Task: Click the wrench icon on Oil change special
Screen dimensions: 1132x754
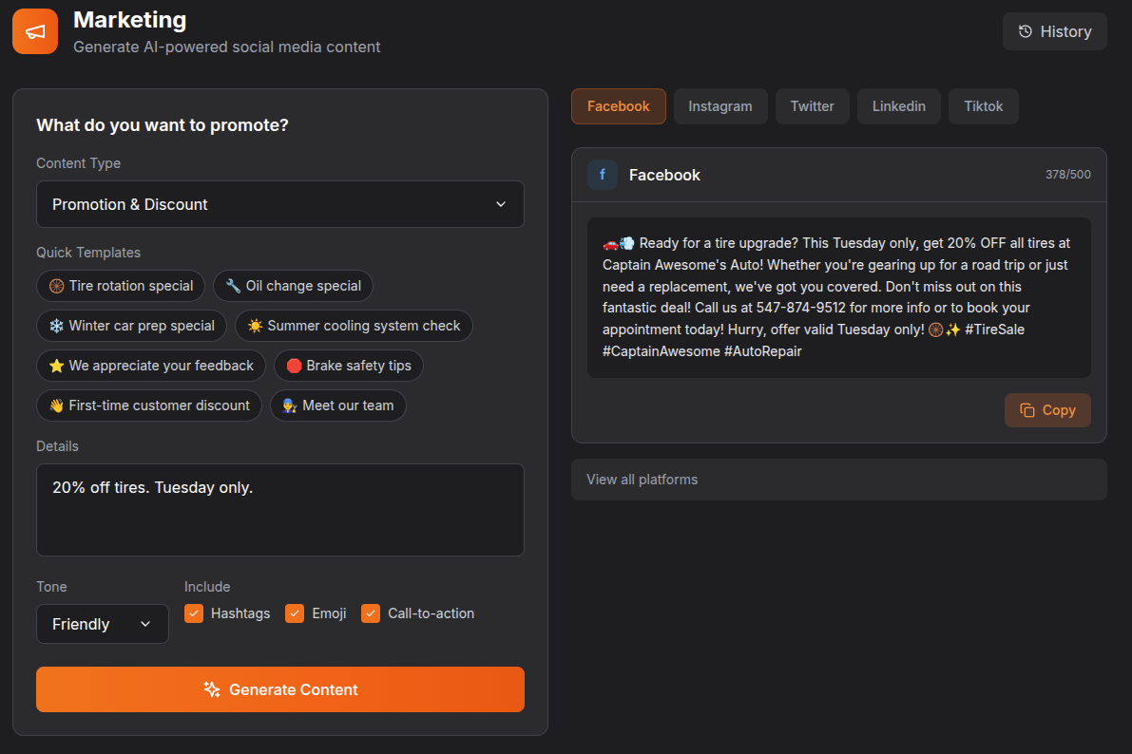Action: 233,286
